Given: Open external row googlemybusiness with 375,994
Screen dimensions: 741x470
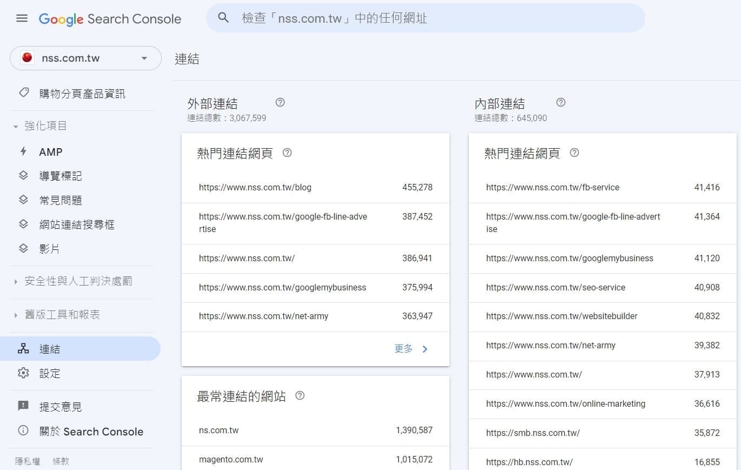Looking at the screenshot, I should pos(315,288).
